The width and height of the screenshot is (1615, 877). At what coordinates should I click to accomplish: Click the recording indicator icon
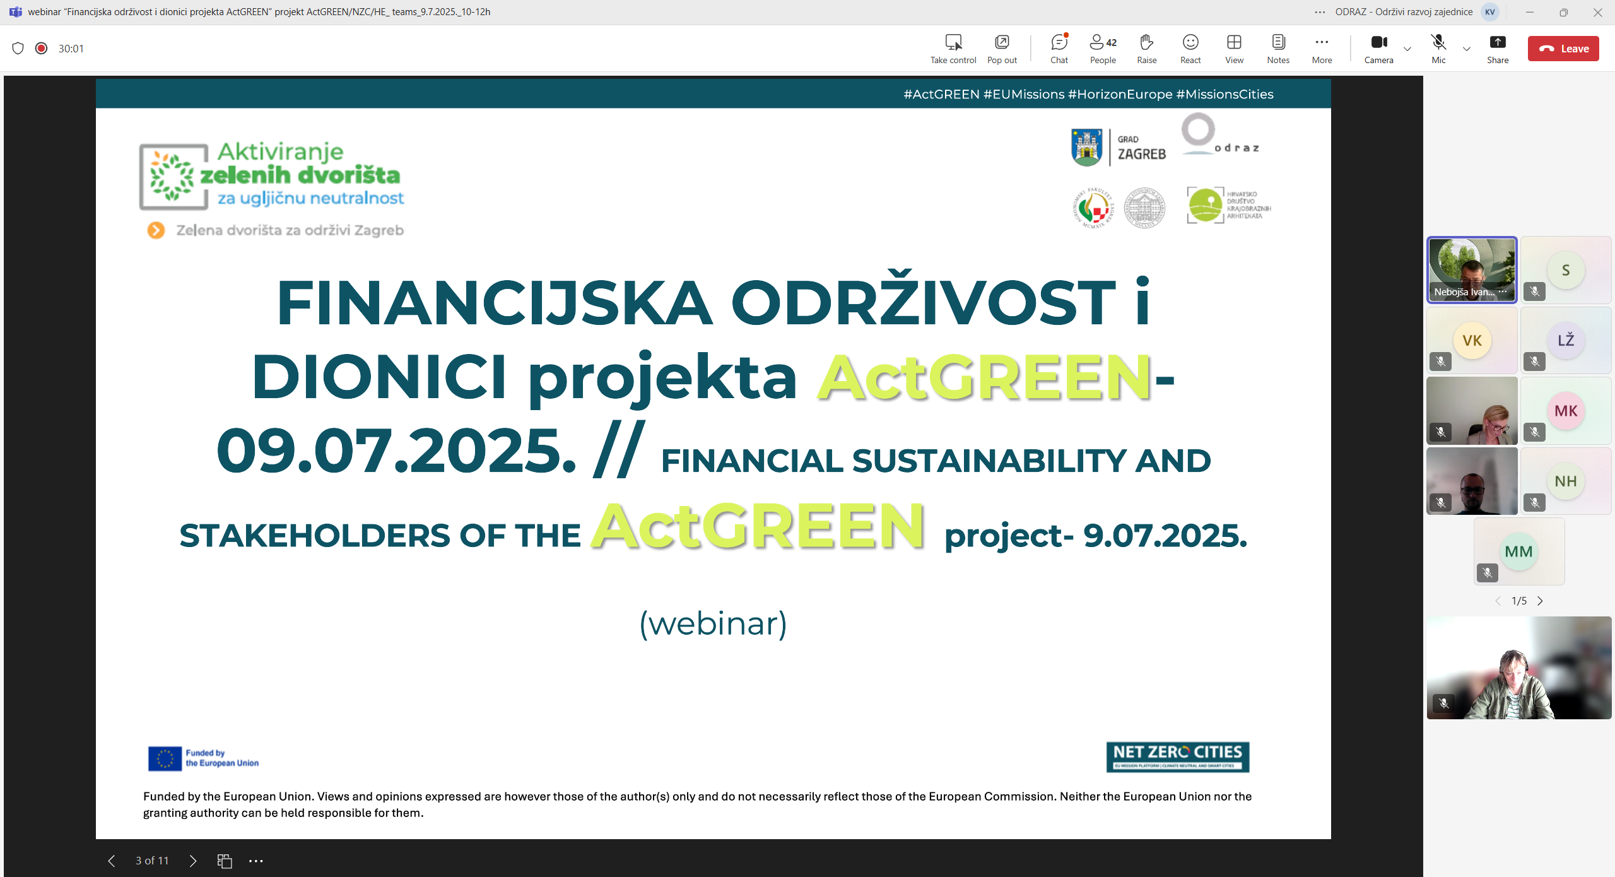click(42, 49)
